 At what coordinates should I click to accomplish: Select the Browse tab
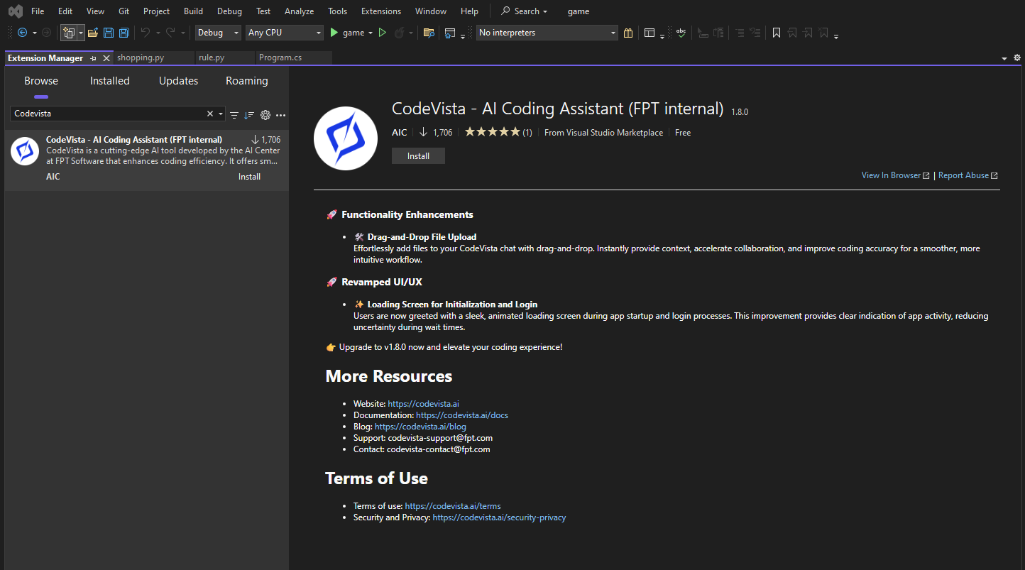41,81
